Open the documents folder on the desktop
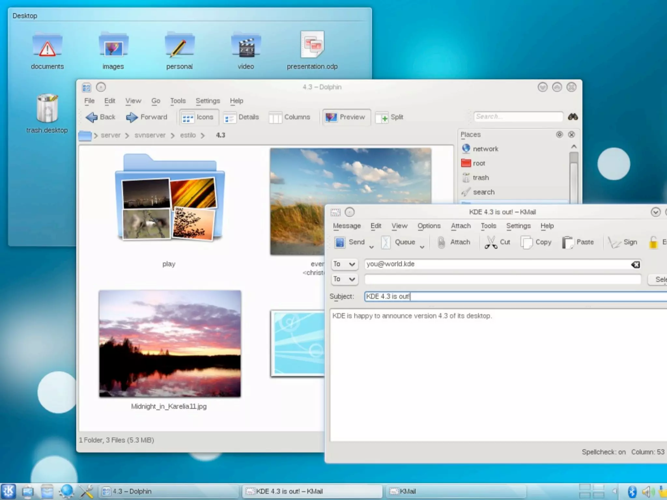This screenshot has height=500, width=667. tap(47, 50)
